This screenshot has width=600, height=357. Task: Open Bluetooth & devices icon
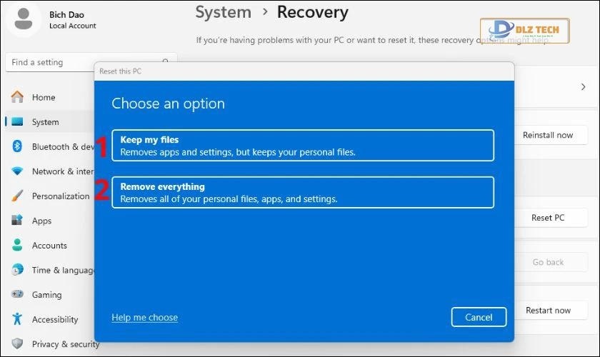(x=17, y=146)
